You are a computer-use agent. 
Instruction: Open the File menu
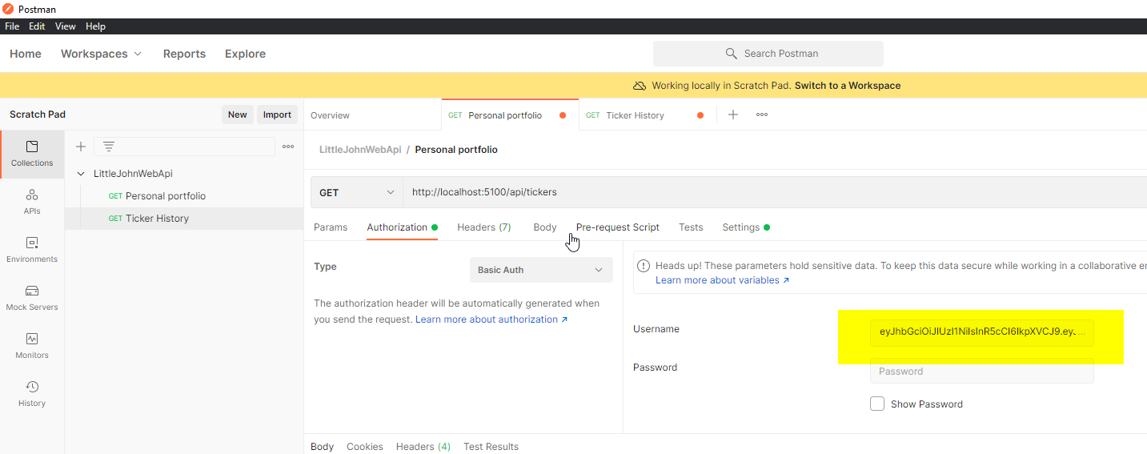(12, 26)
